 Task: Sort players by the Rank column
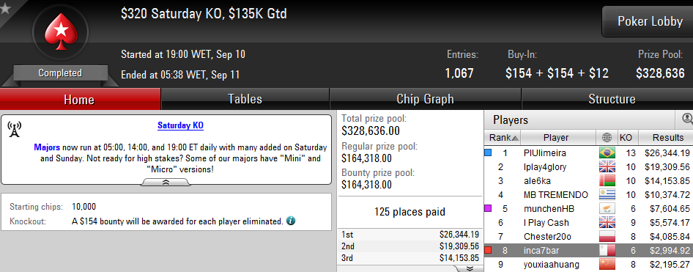[x=503, y=138]
